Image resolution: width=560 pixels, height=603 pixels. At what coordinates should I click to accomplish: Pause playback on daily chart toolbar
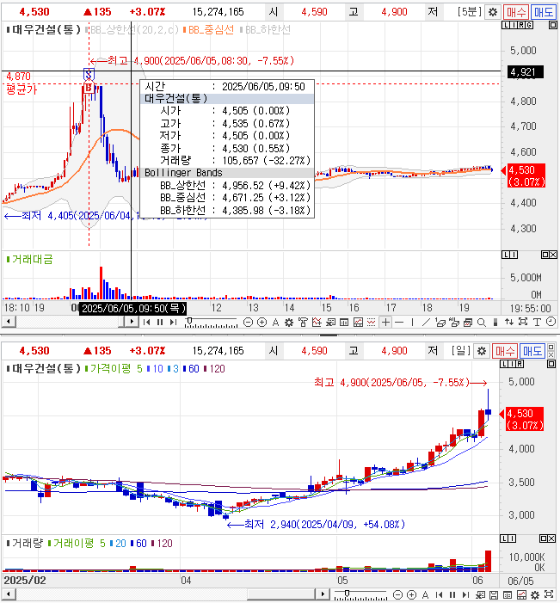pyautogui.click(x=452, y=595)
